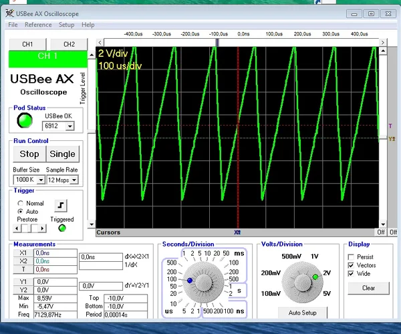Click the trigger edge slope icon
Viewport: 401px width, 334px height.
click(x=61, y=206)
